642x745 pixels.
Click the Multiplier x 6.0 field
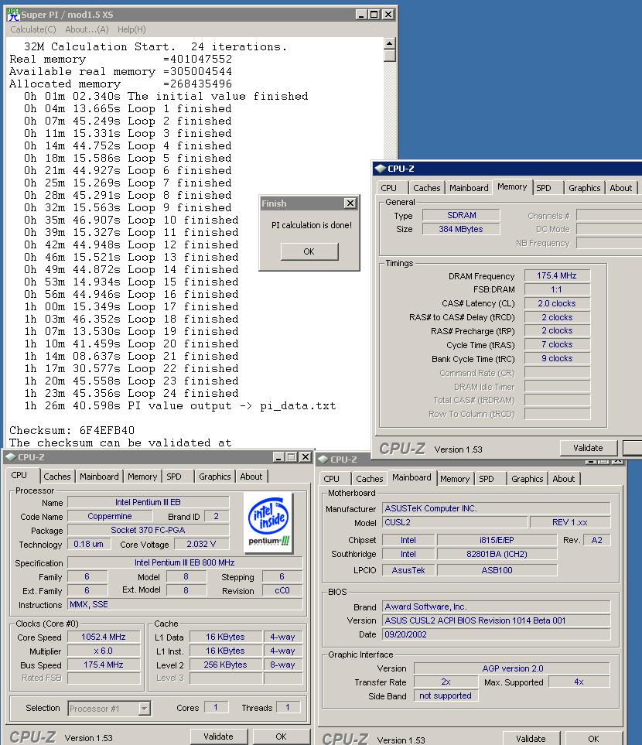tap(104, 651)
